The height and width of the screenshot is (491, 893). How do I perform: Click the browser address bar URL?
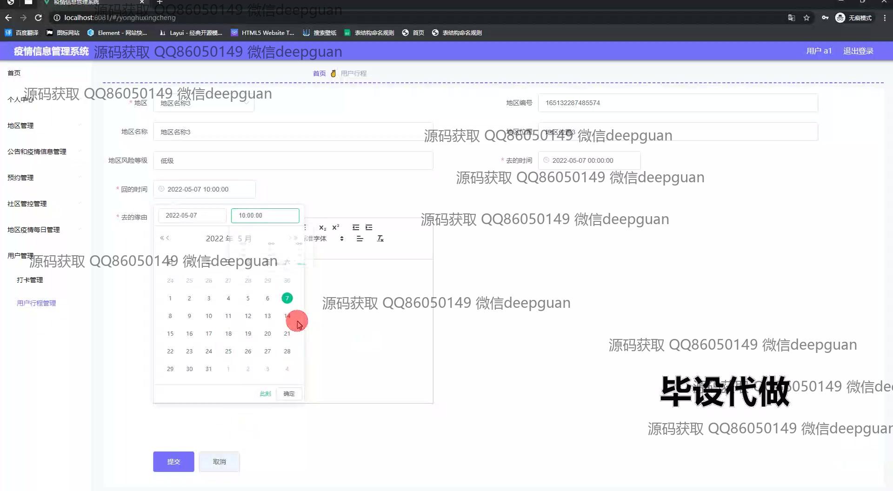coord(120,18)
